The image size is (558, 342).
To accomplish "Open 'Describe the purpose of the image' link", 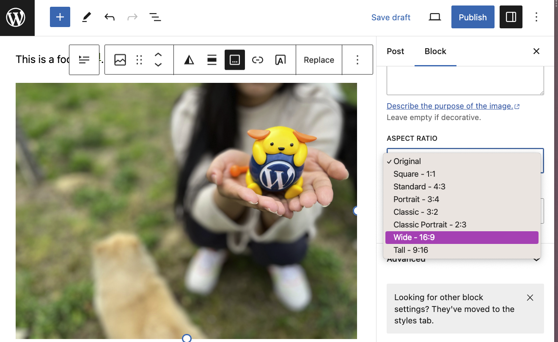I will click(450, 106).
